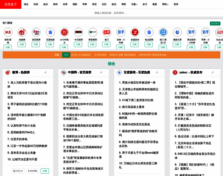
Task: Open headline 41城下调二套房首付比例
Action: tap(136, 100)
